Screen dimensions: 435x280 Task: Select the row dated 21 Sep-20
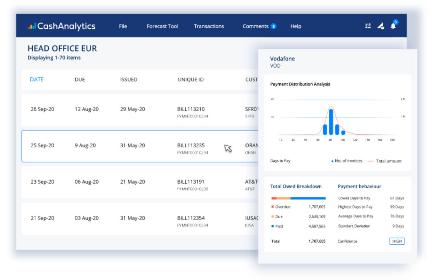tap(140, 219)
